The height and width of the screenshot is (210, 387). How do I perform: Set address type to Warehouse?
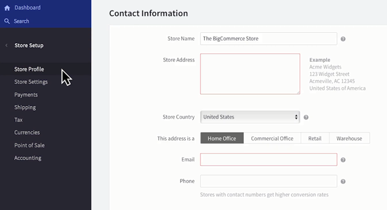tap(349, 138)
